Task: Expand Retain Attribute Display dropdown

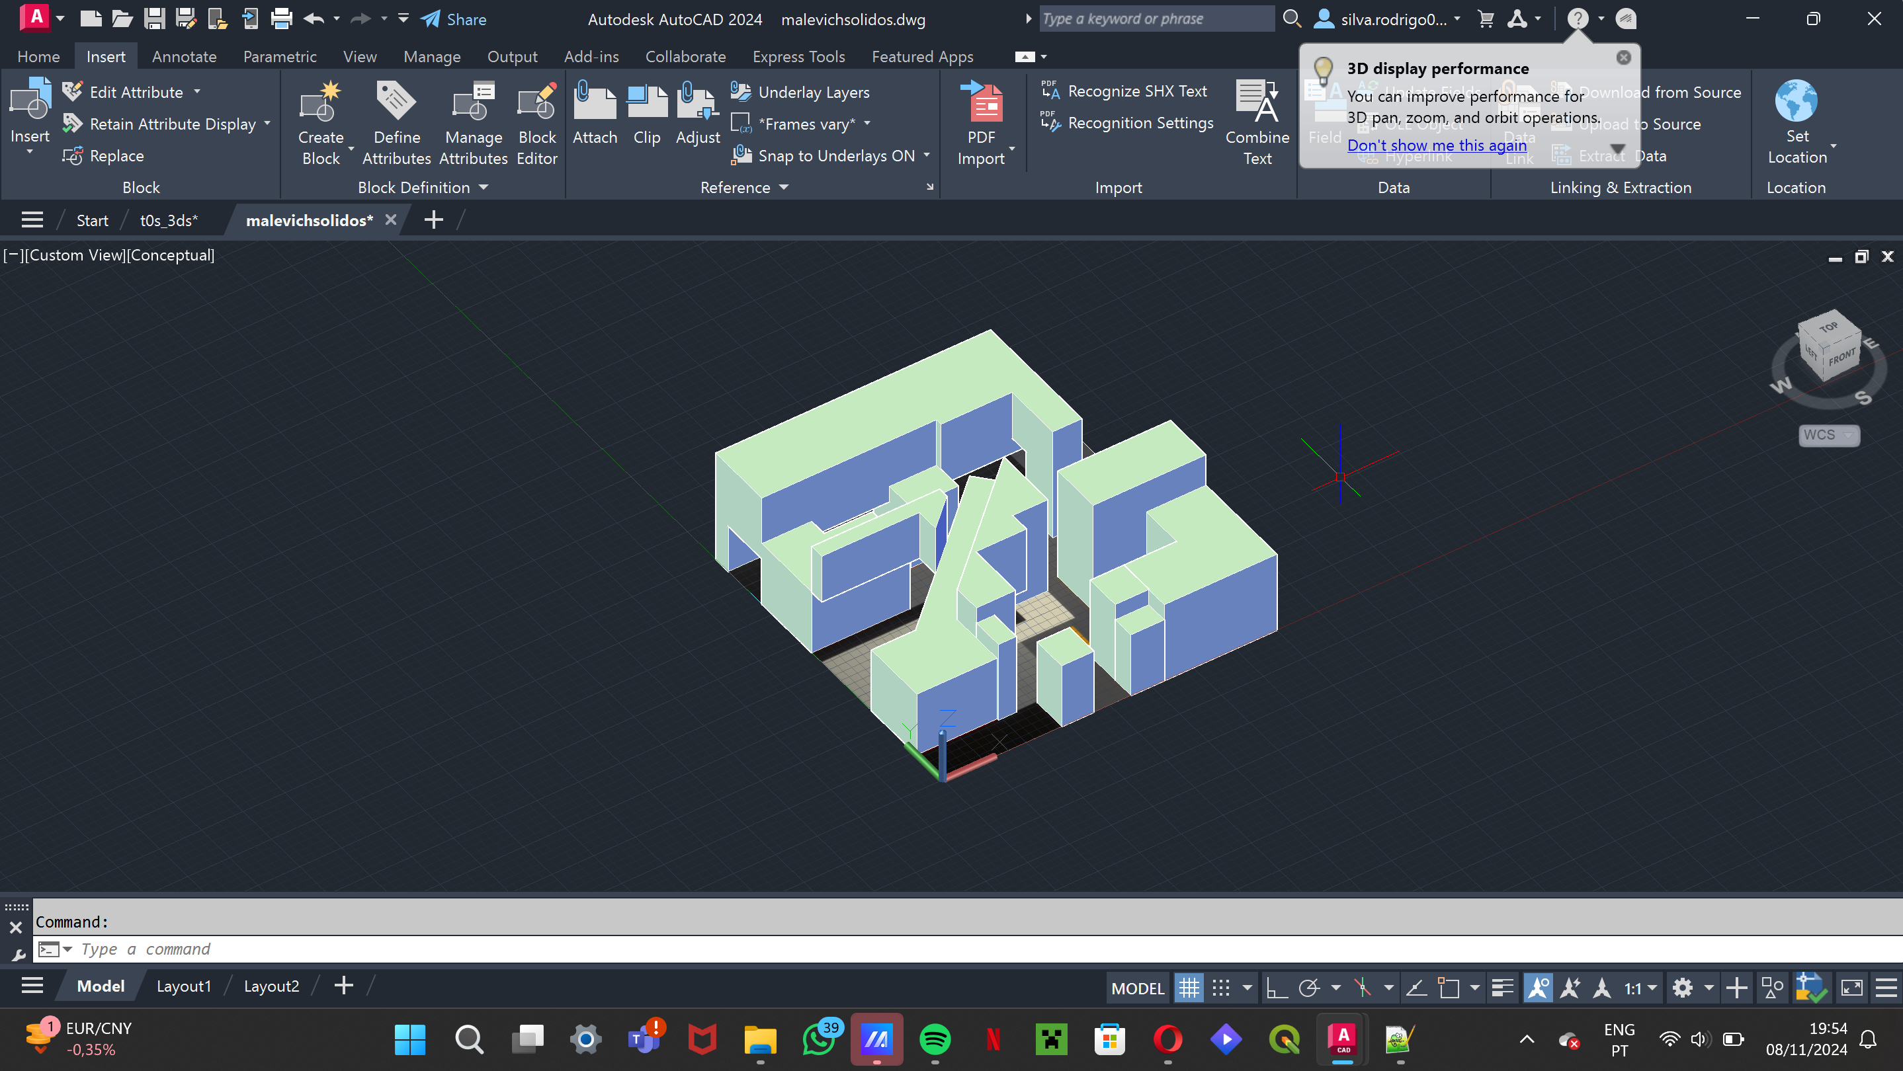Action: 267,123
